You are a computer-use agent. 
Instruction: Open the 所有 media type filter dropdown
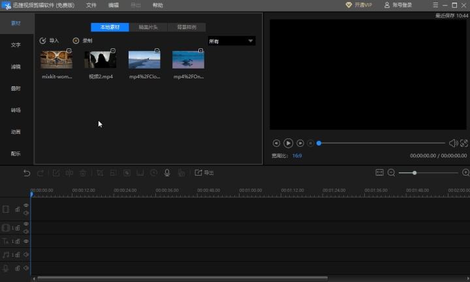232,41
